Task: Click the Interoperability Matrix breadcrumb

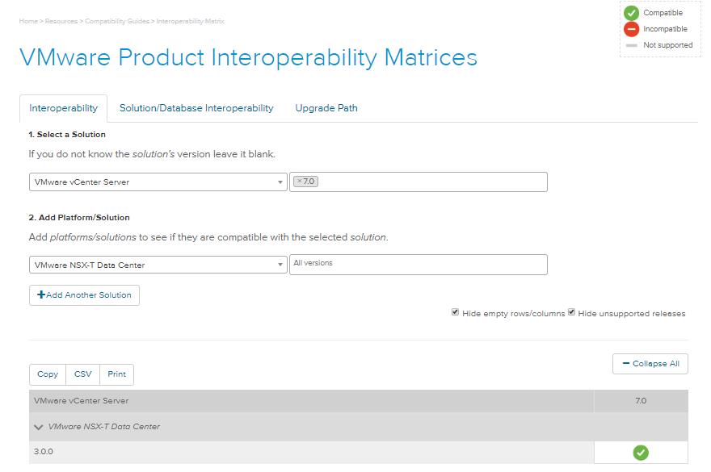Action: (x=191, y=21)
